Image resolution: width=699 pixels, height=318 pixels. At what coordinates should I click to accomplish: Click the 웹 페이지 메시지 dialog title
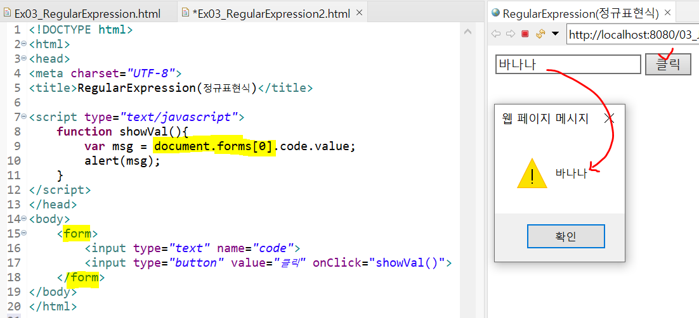(x=545, y=118)
